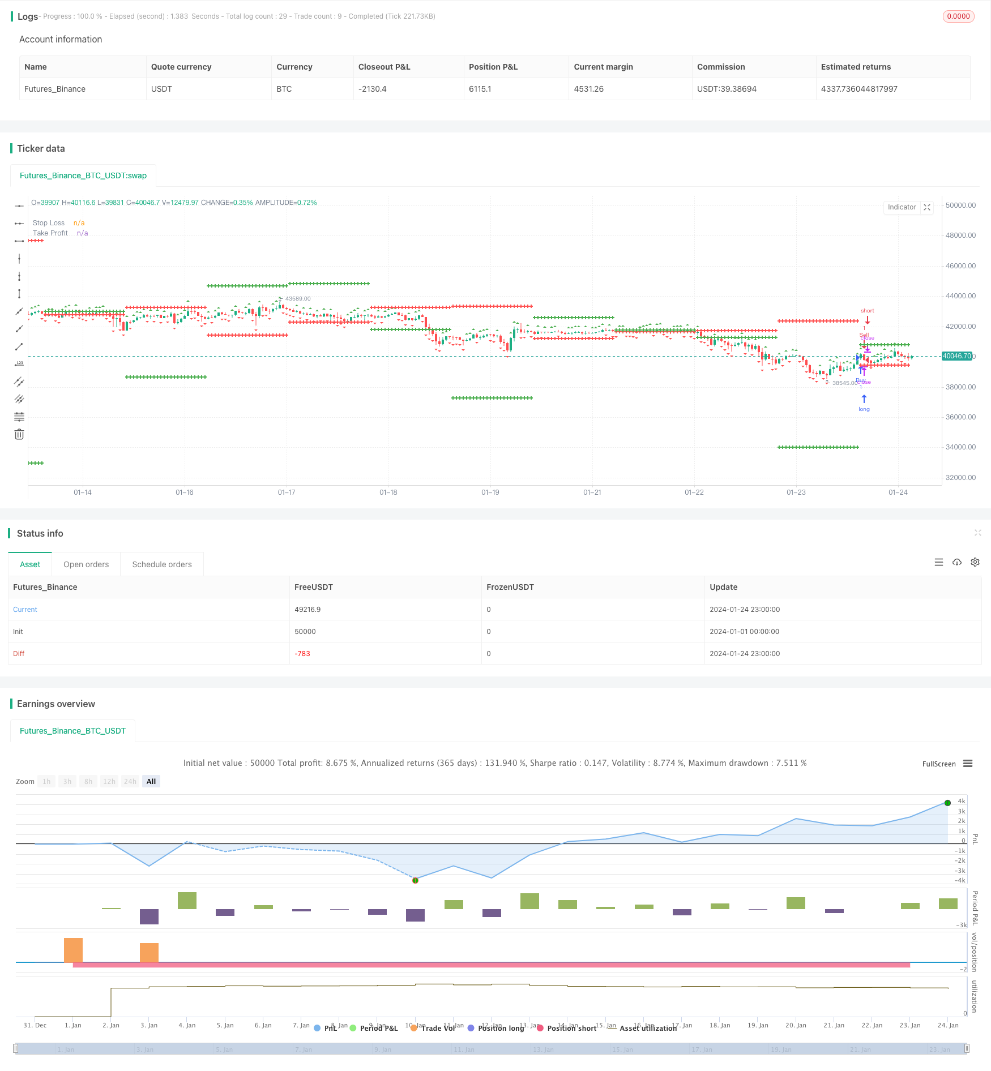Click the Stop Loss indicator label
The height and width of the screenshot is (1071, 991).
click(49, 223)
